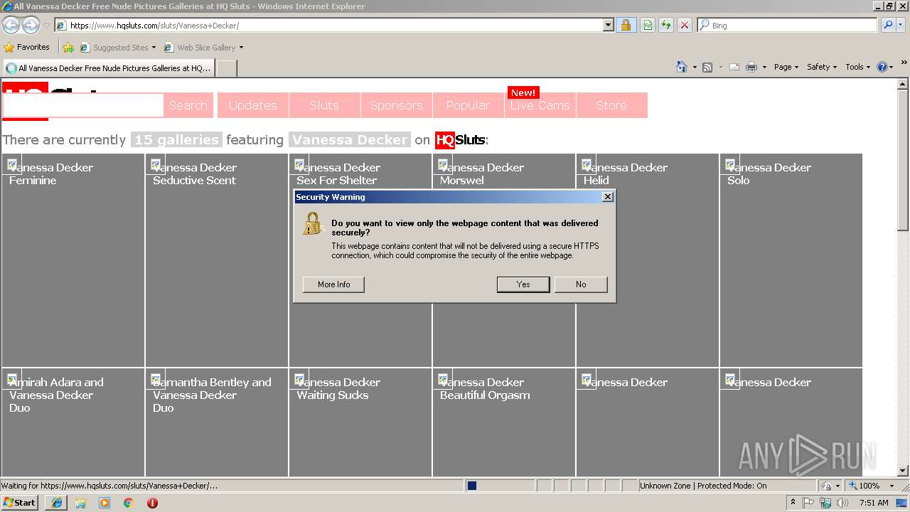910x512 pixels.
Task: Open the Print dropdown arrow
Action: (x=764, y=67)
